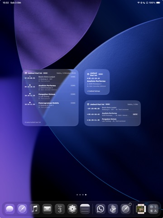Open the Music app in the dock
The height and width of the screenshot is (218, 163).
(35, 209)
